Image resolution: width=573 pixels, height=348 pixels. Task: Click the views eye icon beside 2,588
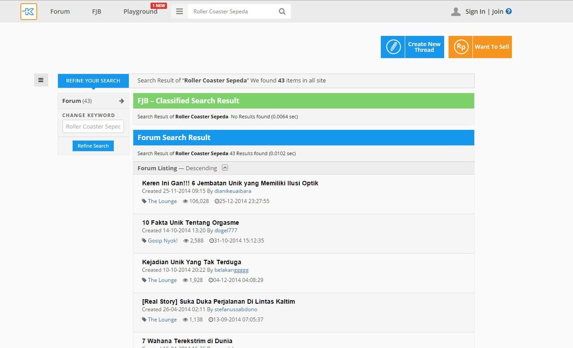pyautogui.click(x=186, y=241)
